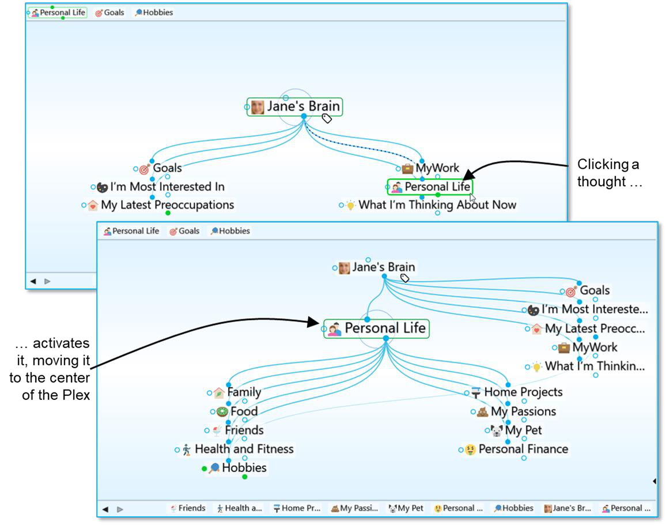Viewport: 666px width, 525px height.
Task: Select My Latest Preoccupations in the upper plex
Action: [167, 205]
